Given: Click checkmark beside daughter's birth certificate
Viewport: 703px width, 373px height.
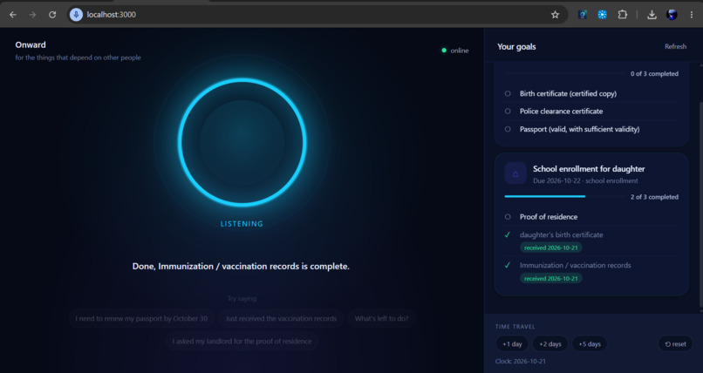Looking at the screenshot, I should coord(508,234).
